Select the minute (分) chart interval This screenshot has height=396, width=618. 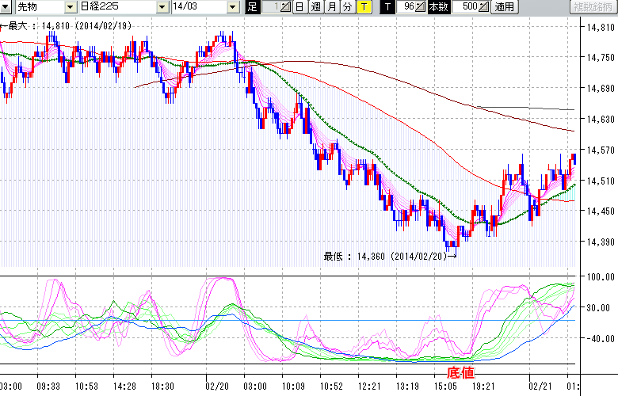pos(348,7)
